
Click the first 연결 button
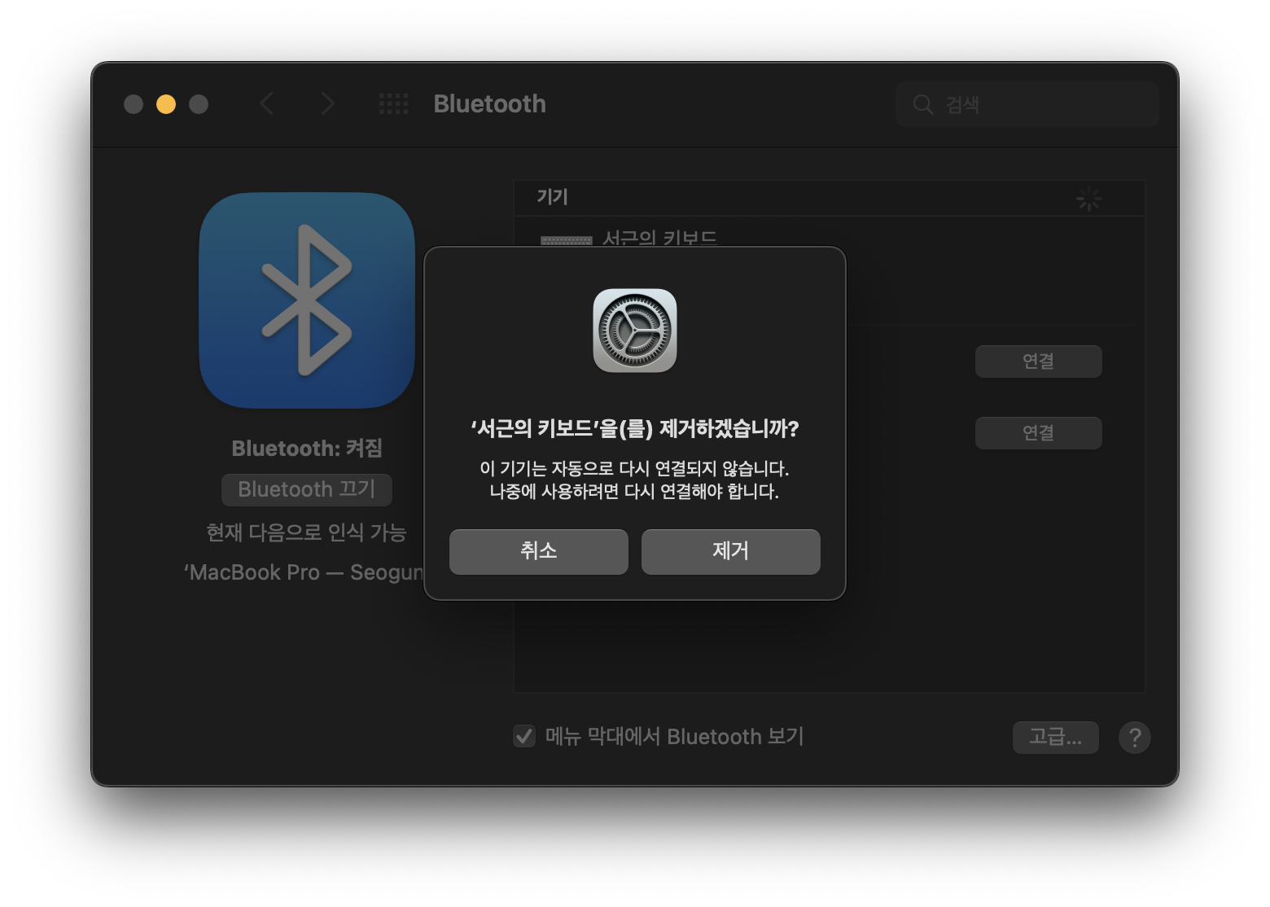click(1038, 361)
